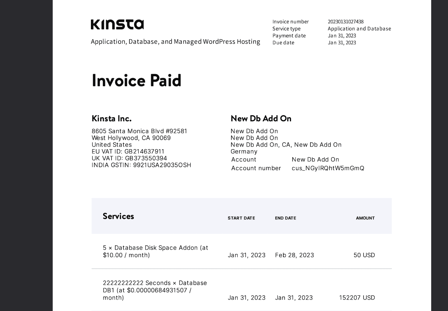Screen dimensions: 448x311
Task: Select the New Db Add On heading
Action: pos(261,119)
